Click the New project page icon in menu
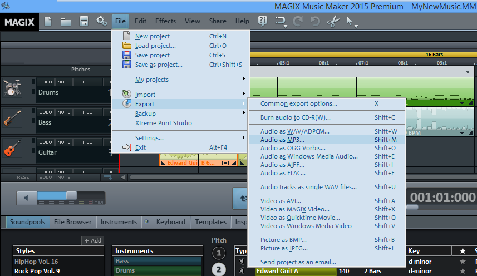 [x=126, y=36]
